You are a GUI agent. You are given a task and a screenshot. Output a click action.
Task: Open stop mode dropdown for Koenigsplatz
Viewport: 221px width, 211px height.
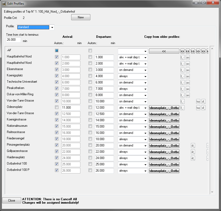pos(145,76)
